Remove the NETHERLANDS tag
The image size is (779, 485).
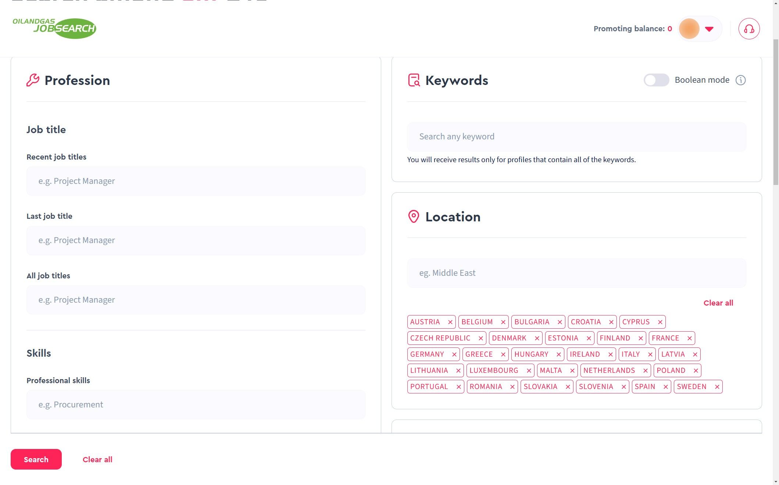tap(645, 371)
